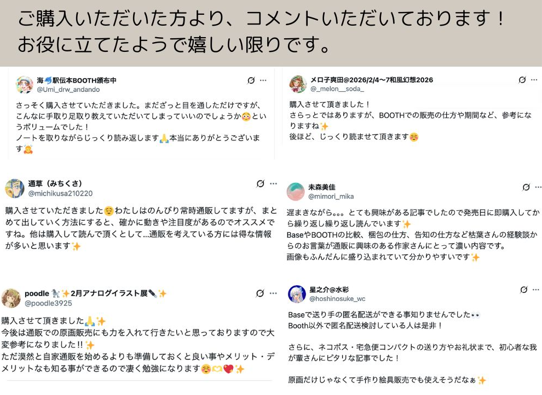Click poodle's profile avatar

click(11, 298)
